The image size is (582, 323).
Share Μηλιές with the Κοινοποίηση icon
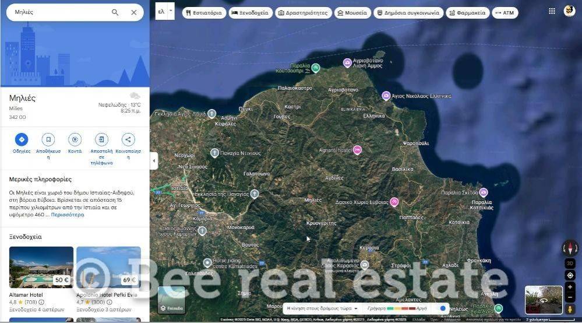pos(128,139)
